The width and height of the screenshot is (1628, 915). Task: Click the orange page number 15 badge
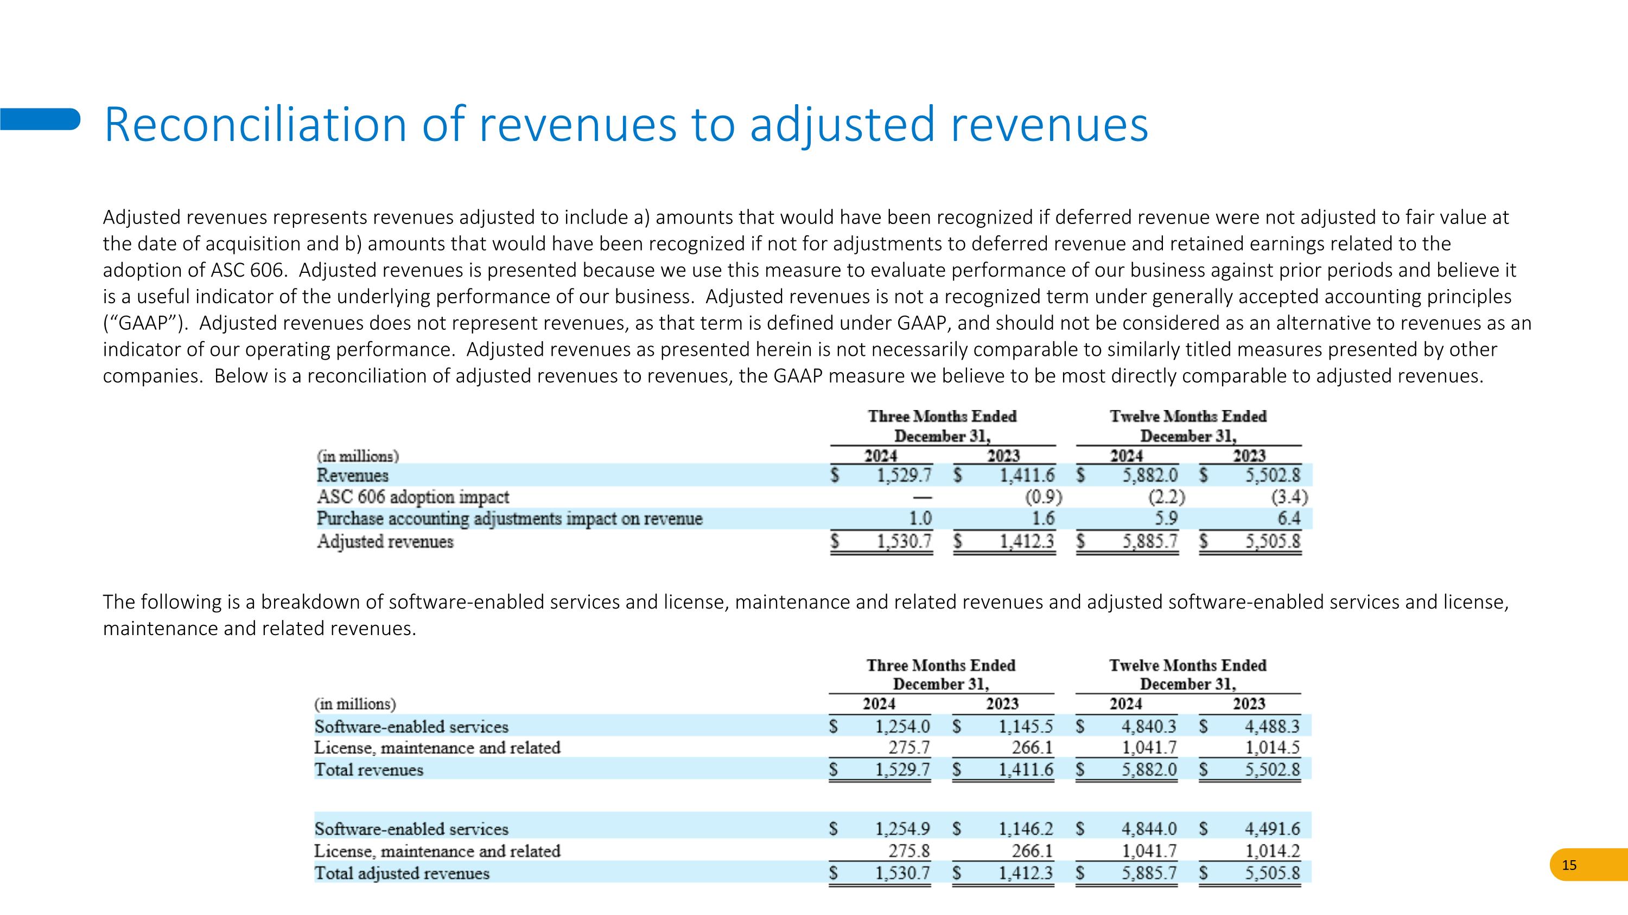[1588, 865]
